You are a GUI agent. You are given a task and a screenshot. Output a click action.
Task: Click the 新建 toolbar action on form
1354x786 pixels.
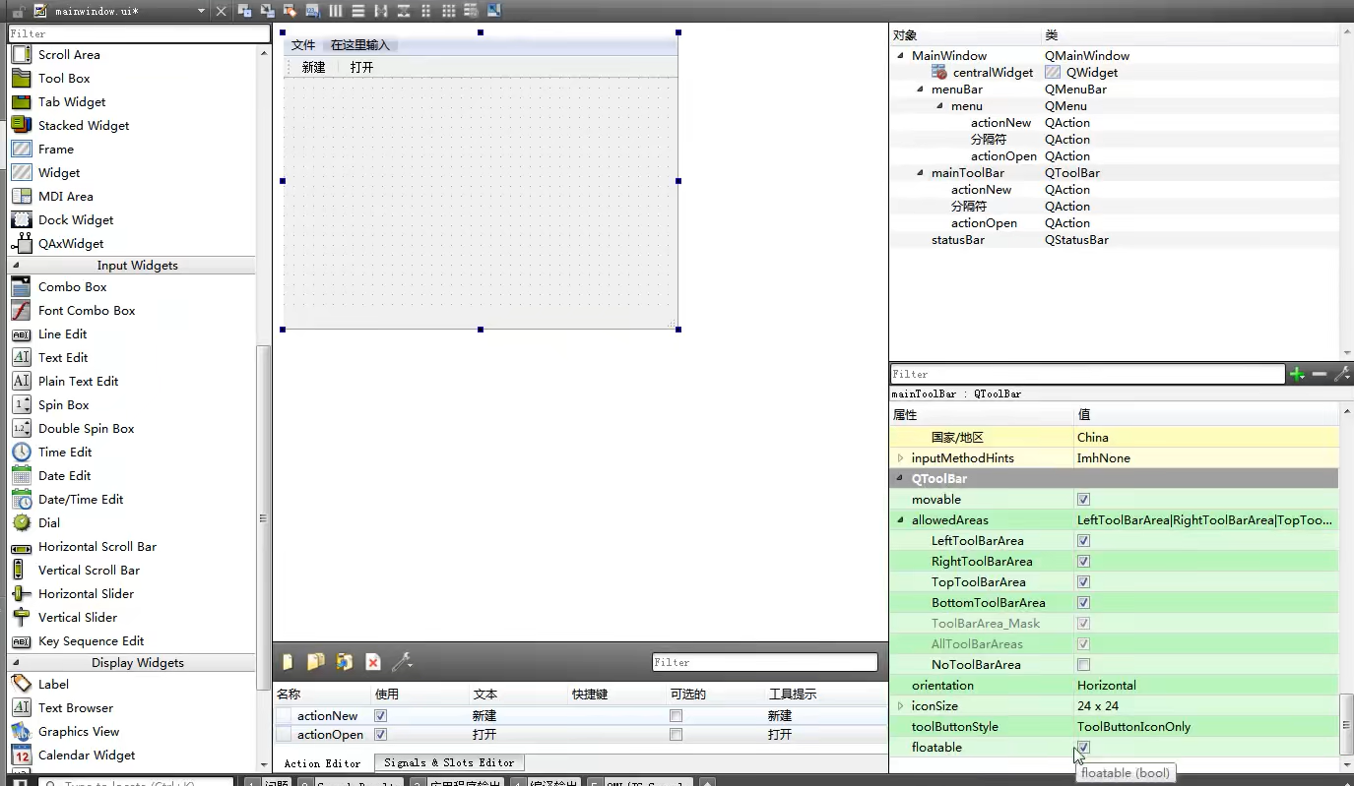pos(313,68)
